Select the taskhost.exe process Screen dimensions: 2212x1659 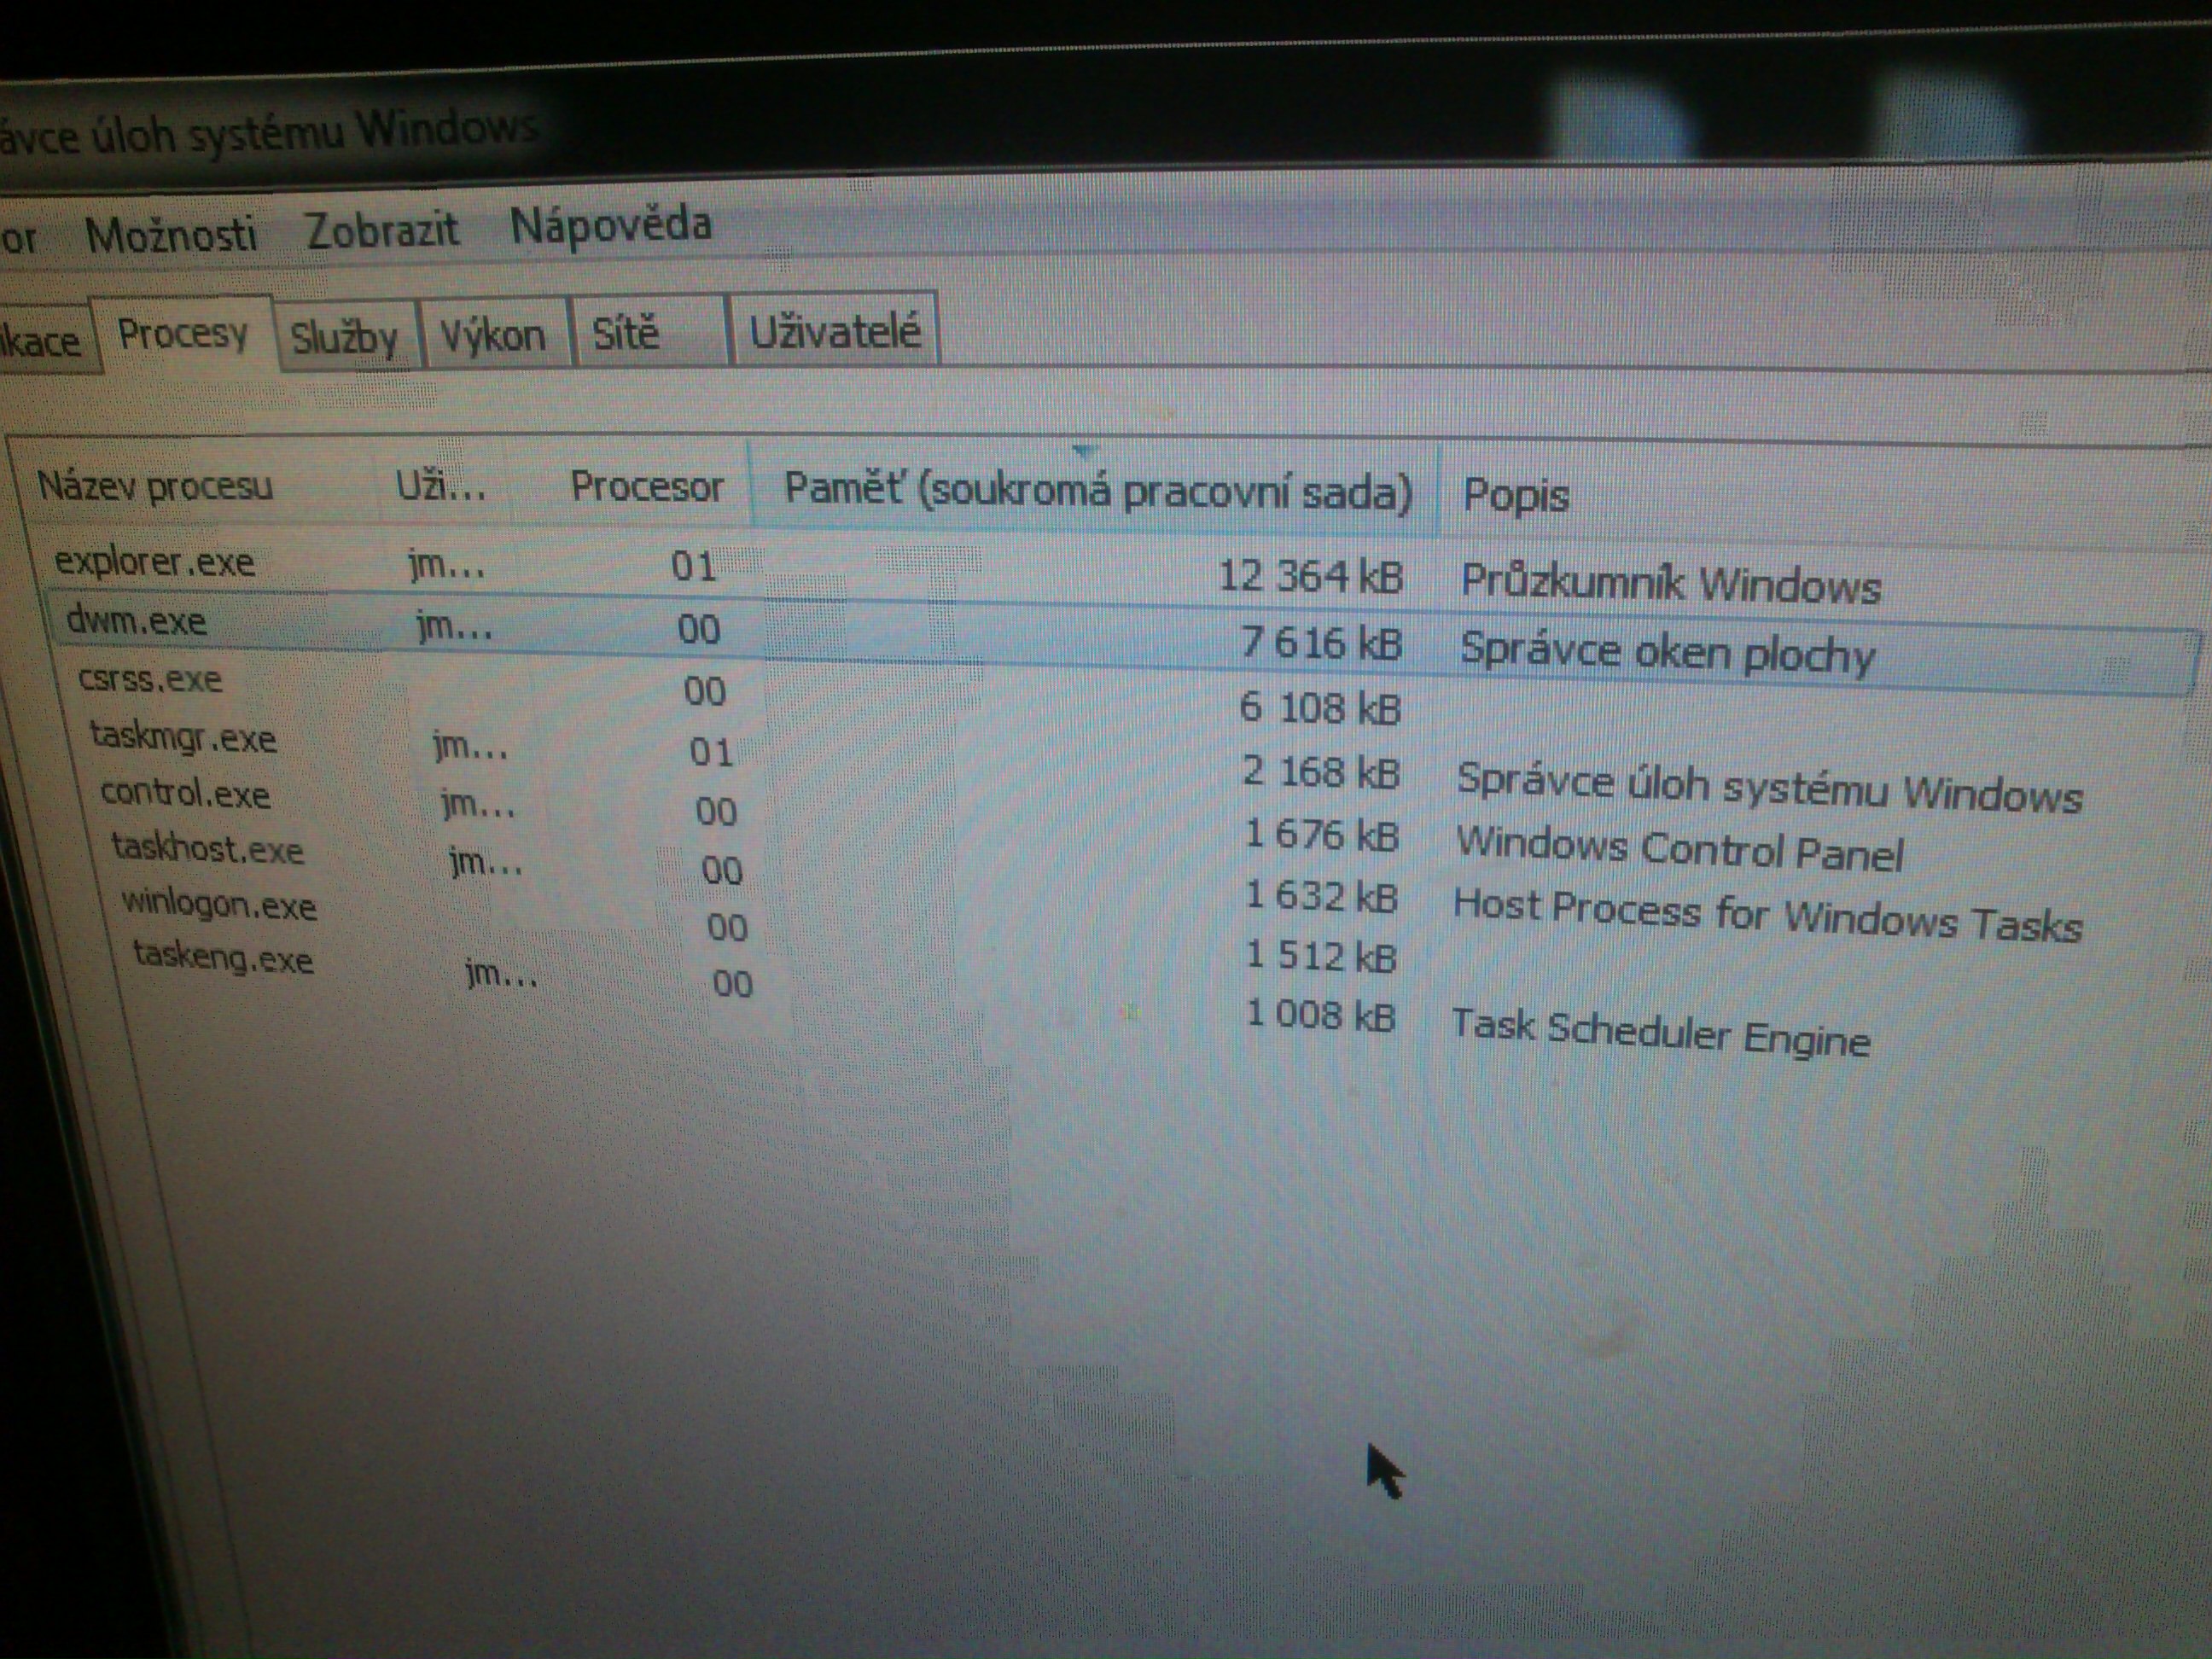click(x=207, y=849)
